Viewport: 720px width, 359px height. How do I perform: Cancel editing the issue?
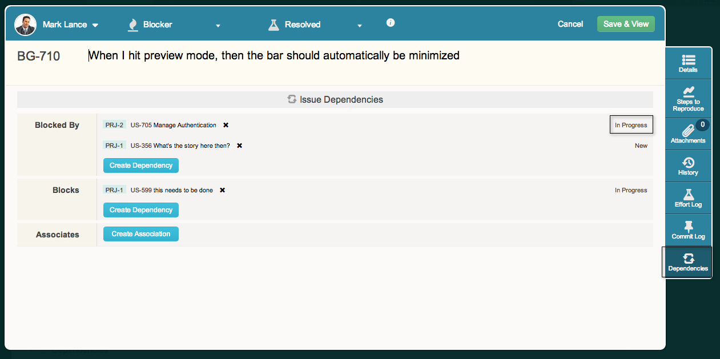tap(570, 24)
